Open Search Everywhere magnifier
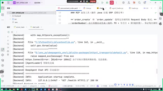Screen dimensions: 163x91 click(x=139, y=3)
